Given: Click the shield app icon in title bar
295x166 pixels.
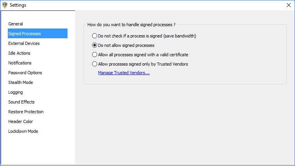Looking at the screenshot, I should pyautogui.click(x=5, y=5).
